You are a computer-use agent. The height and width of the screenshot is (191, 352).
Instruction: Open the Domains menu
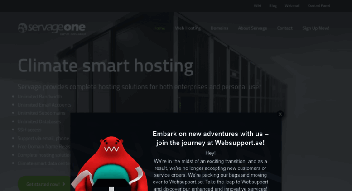pyautogui.click(x=219, y=28)
